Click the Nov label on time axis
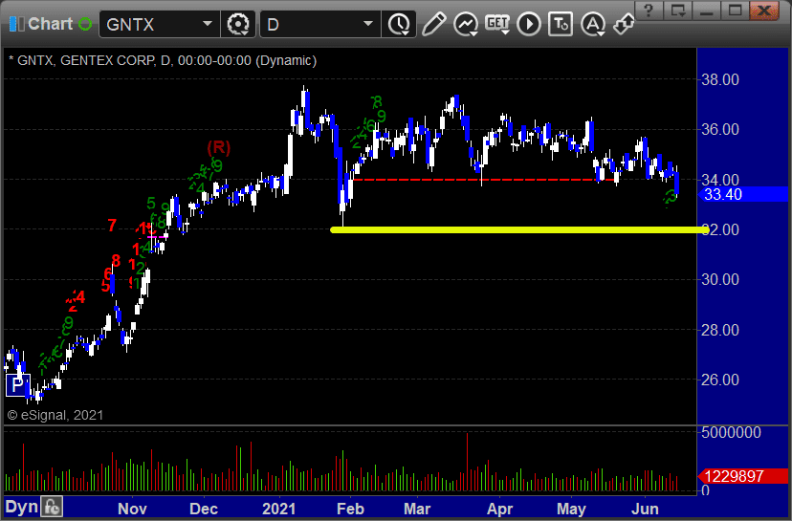Screen dimensions: 792x521 132,509
